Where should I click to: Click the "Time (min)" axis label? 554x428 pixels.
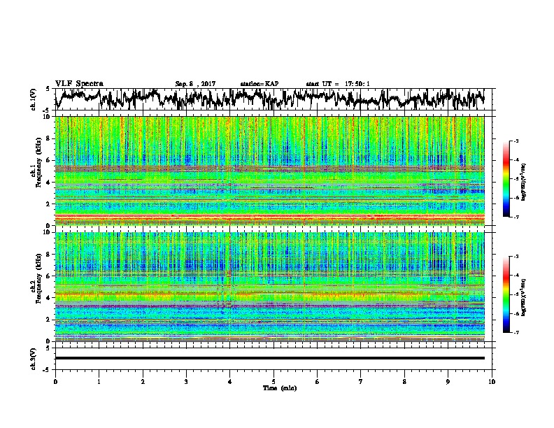pos(280,388)
